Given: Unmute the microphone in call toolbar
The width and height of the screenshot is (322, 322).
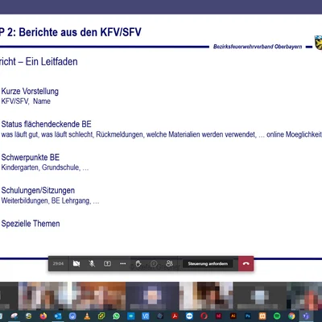Looking at the screenshot, I should coord(92,263).
